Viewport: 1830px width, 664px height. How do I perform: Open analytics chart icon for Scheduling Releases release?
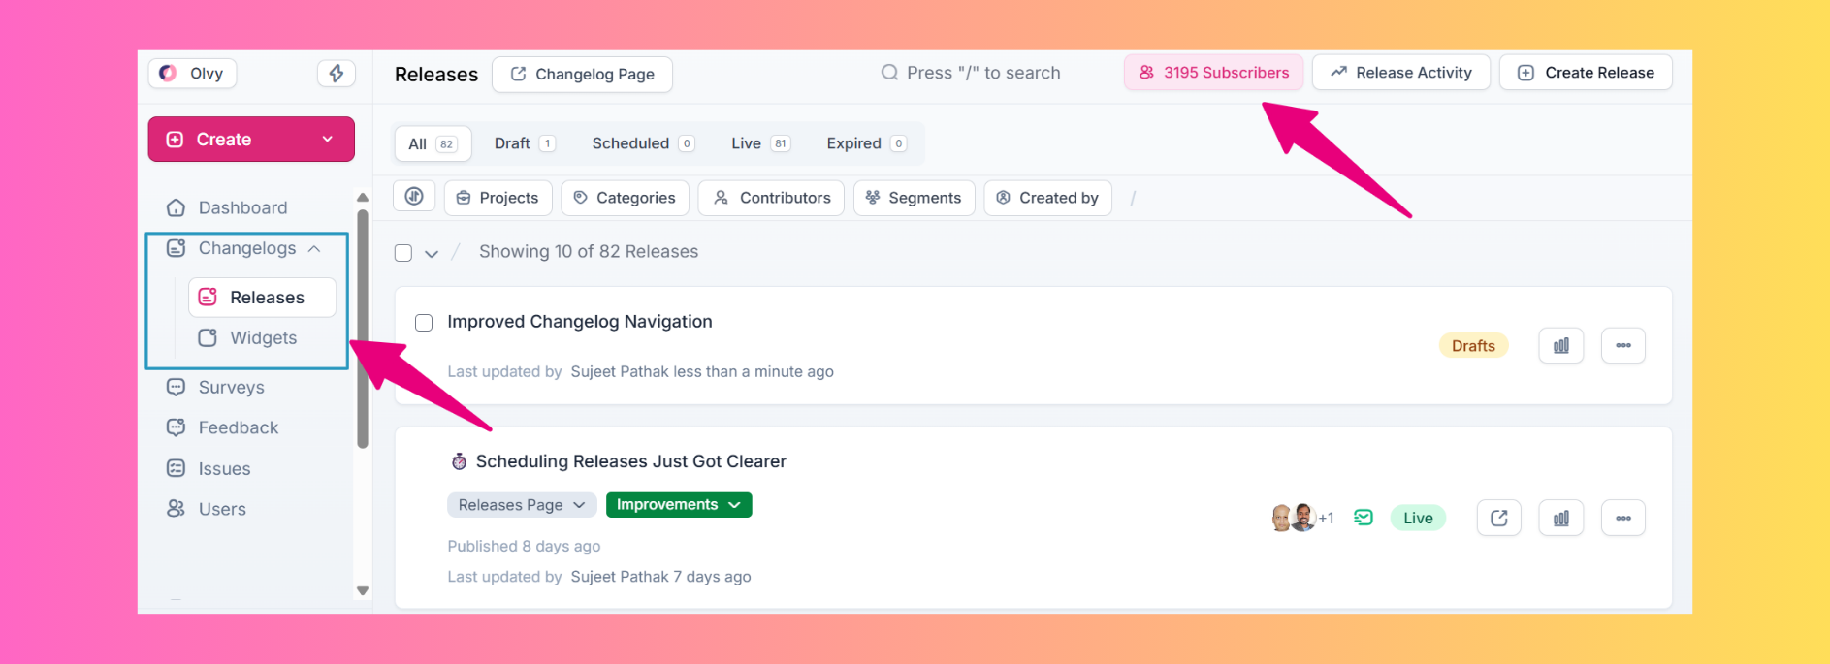1560,519
